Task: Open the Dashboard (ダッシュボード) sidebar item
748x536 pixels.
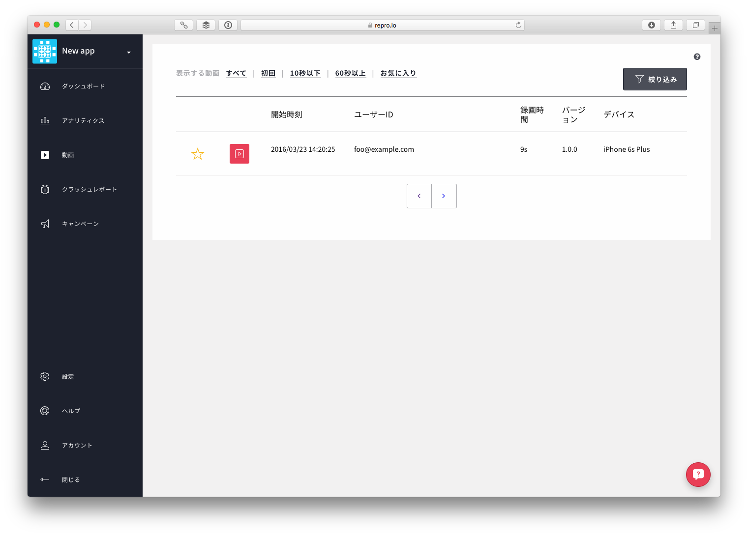Action: tap(83, 86)
